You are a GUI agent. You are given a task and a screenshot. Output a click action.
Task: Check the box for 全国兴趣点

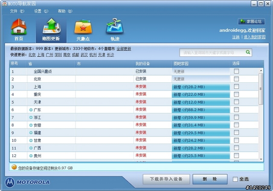236,71
